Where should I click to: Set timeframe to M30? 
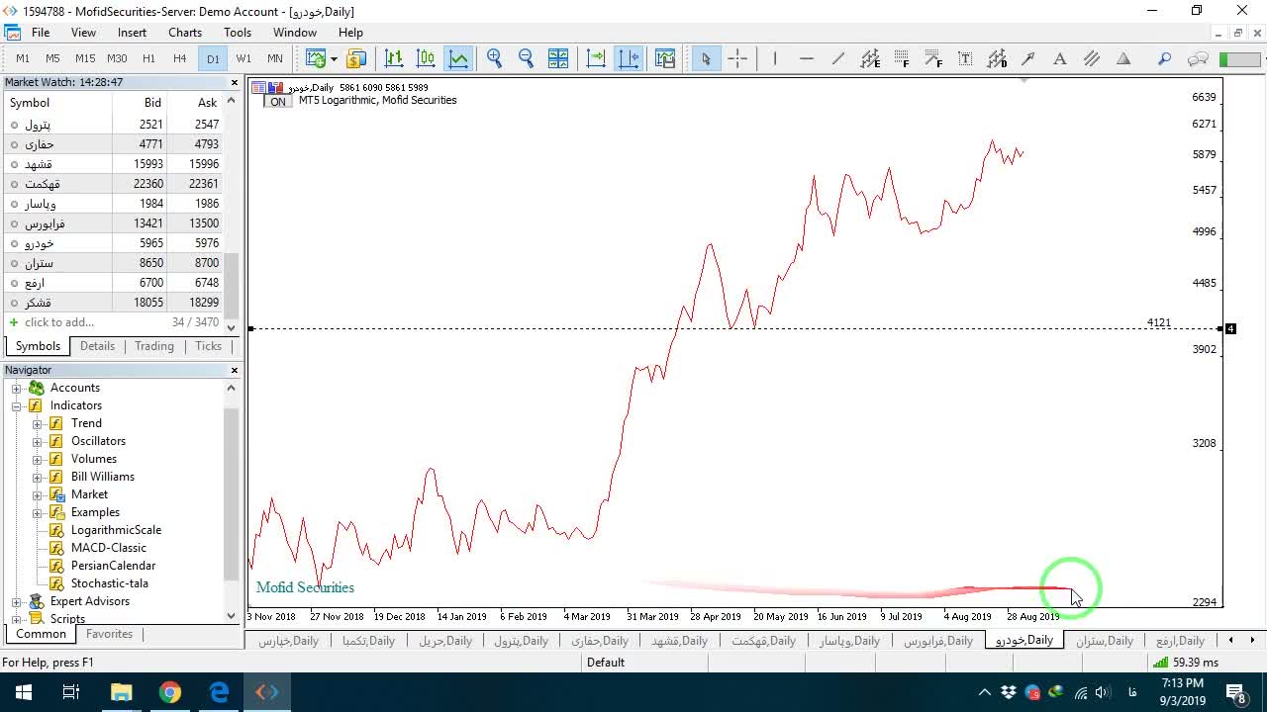tap(117, 58)
